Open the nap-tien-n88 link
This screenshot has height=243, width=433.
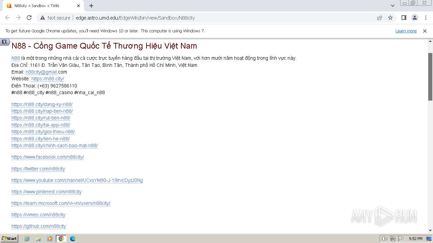pyautogui.click(x=42, y=111)
